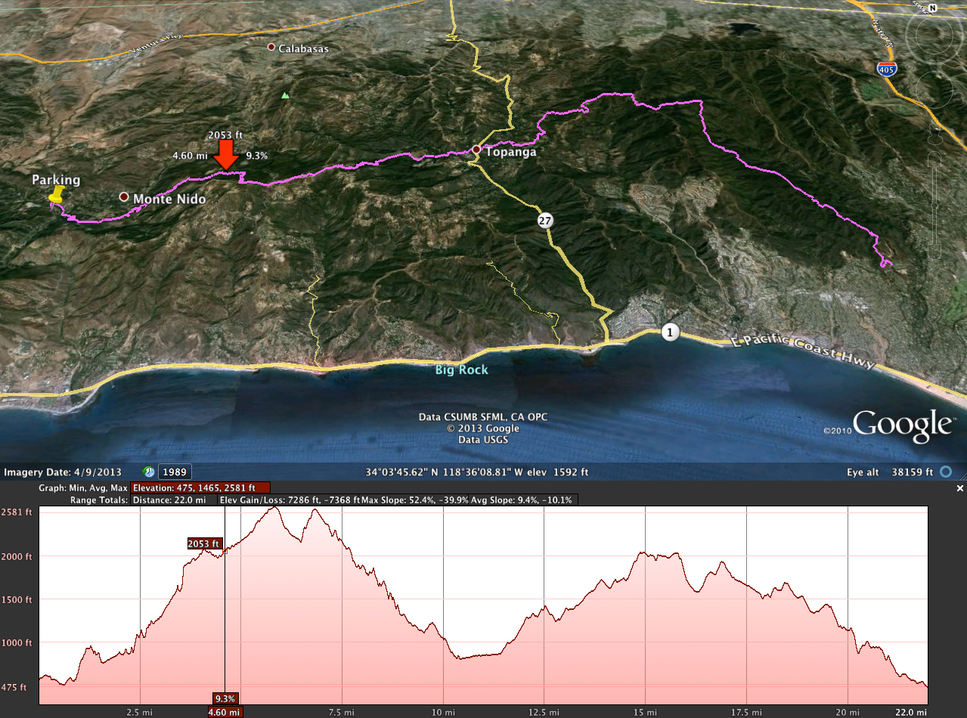Click the Topanga place marker
This screenshot has width=967, height=718.
[x=476, y=150]
